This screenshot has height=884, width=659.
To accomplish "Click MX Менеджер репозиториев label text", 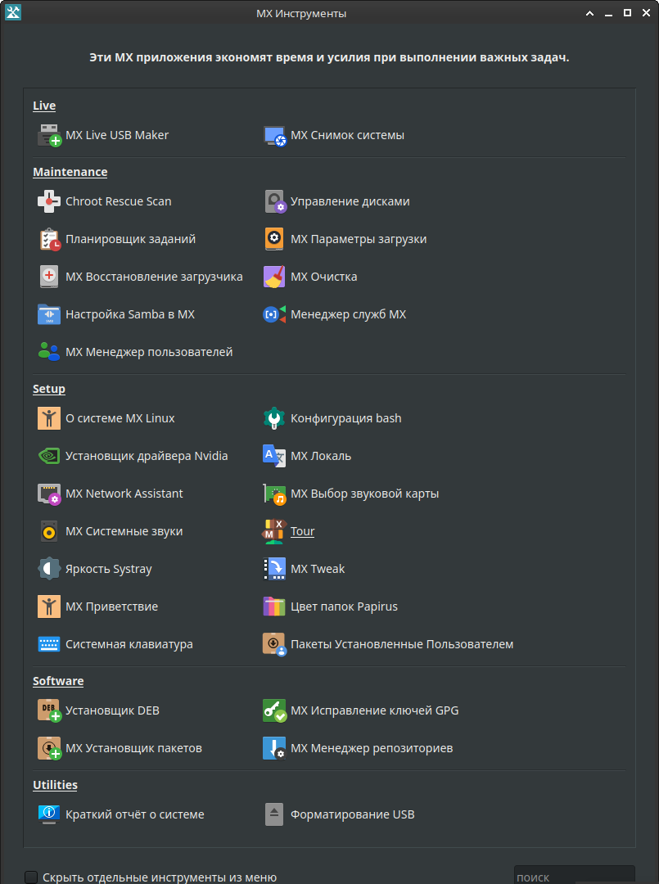I will [372, 749].
